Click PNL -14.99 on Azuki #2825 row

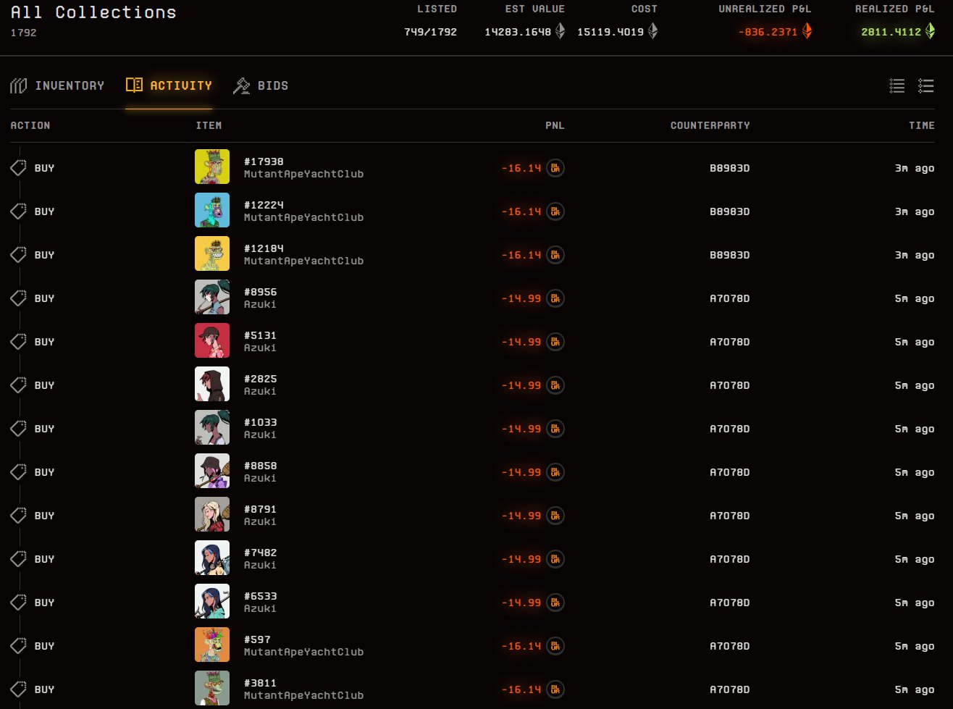(521, 385)
